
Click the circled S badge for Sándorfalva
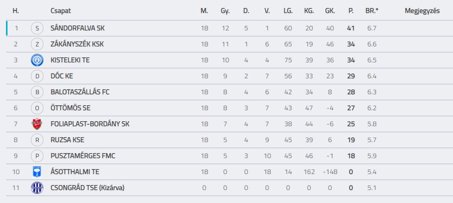(37, 28)
